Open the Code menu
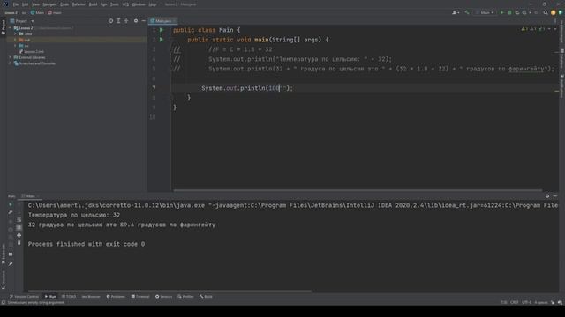 click(64, 4)
